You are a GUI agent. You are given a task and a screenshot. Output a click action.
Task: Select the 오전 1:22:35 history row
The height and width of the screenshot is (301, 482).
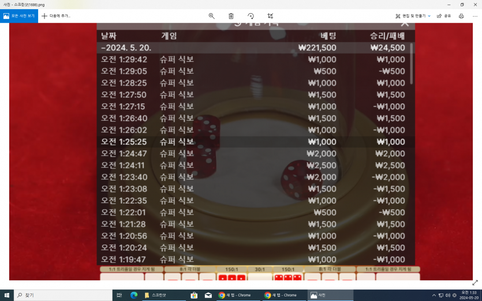[x=256, y=201]
